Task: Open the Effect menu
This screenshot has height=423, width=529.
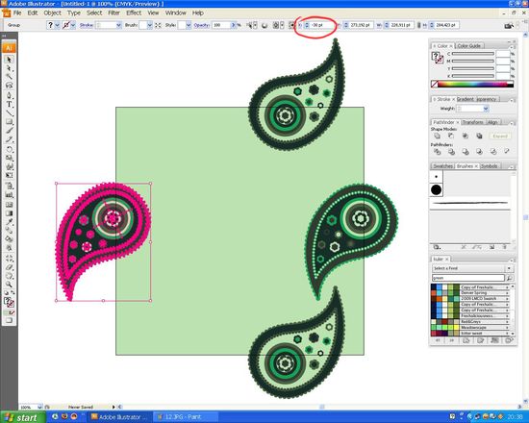Action: click(134, 12)
